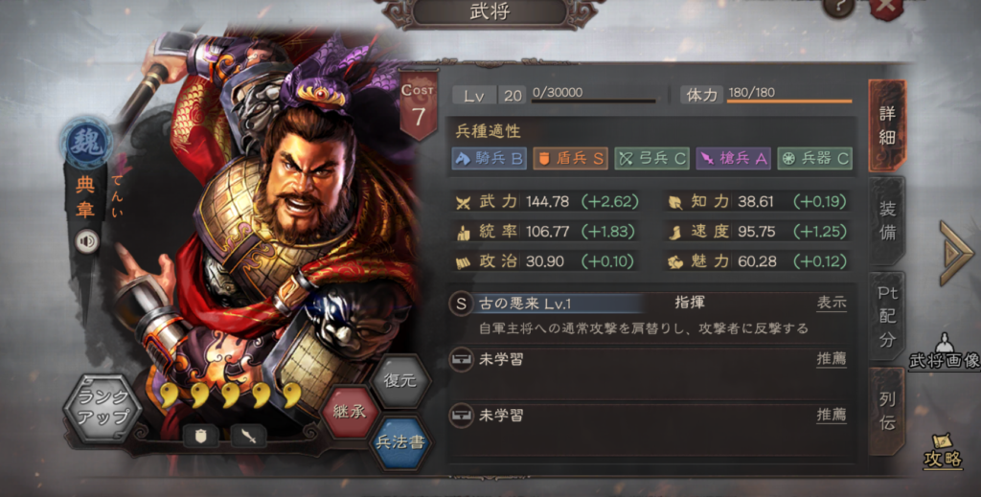Click the shield icon below portrait

pos(200,436)
